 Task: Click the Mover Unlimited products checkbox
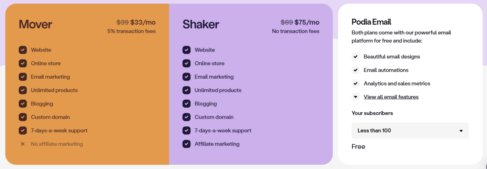click(23, 90)
